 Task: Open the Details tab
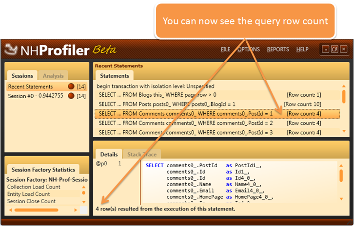coord(109,155)
